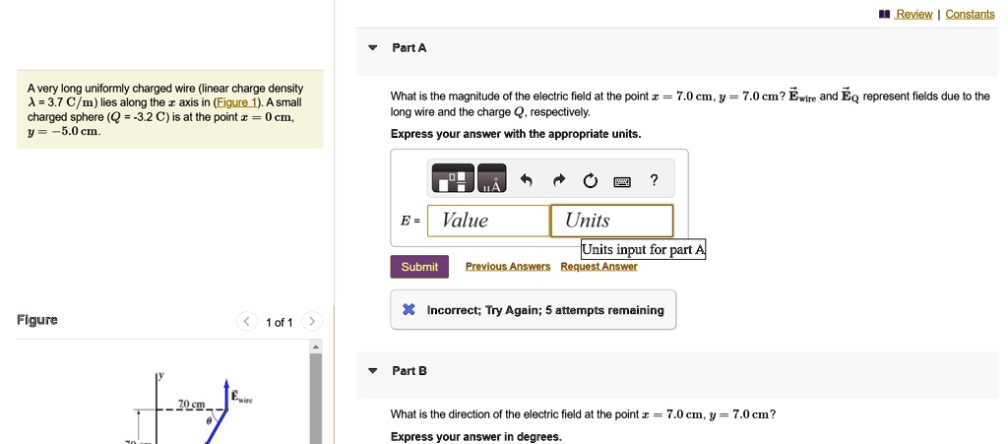
Task: Open the templates fraction tool icon
Action: (x=453, y=178)
